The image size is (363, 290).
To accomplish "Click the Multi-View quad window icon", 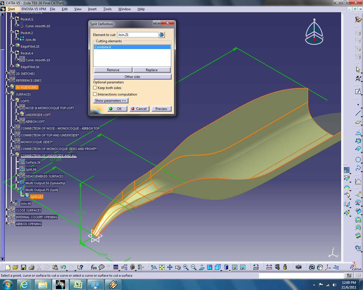I will click(209, 267).
